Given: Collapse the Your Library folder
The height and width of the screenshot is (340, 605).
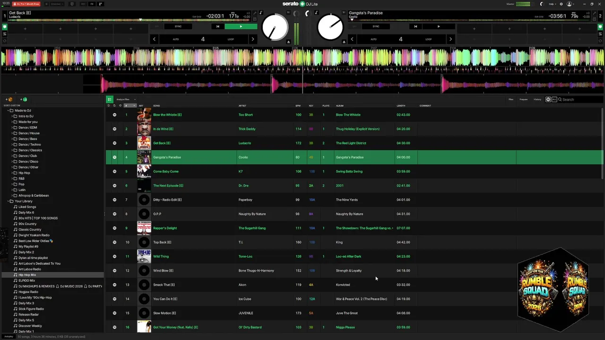Looking at the screenshot, I should (x=9, y=201).
